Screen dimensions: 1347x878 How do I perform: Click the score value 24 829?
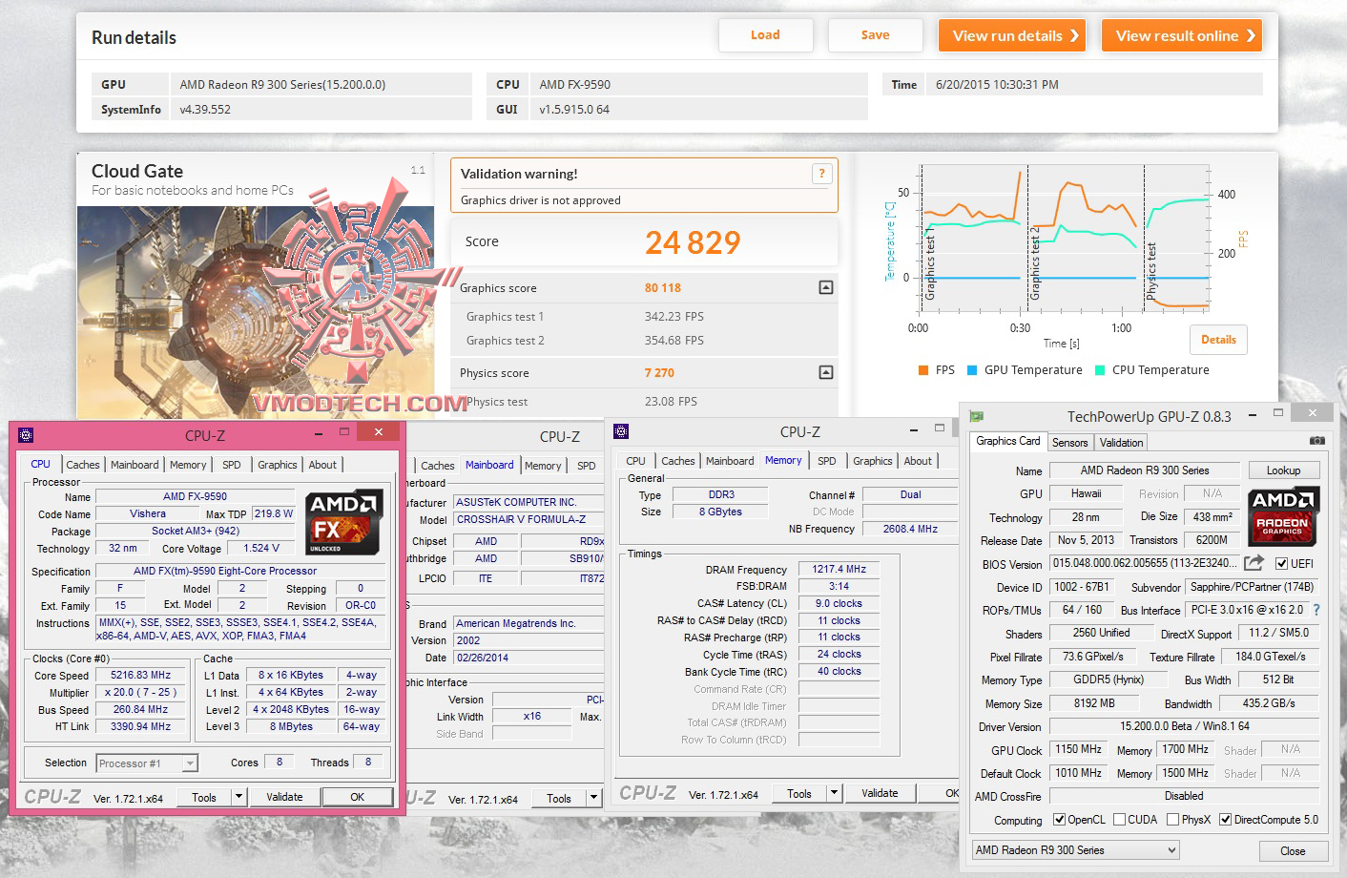click(x=693, y=242)
